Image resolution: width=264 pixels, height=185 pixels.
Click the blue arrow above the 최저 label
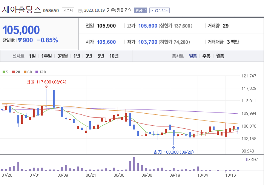pyautogui.click(x=173, y=148)
